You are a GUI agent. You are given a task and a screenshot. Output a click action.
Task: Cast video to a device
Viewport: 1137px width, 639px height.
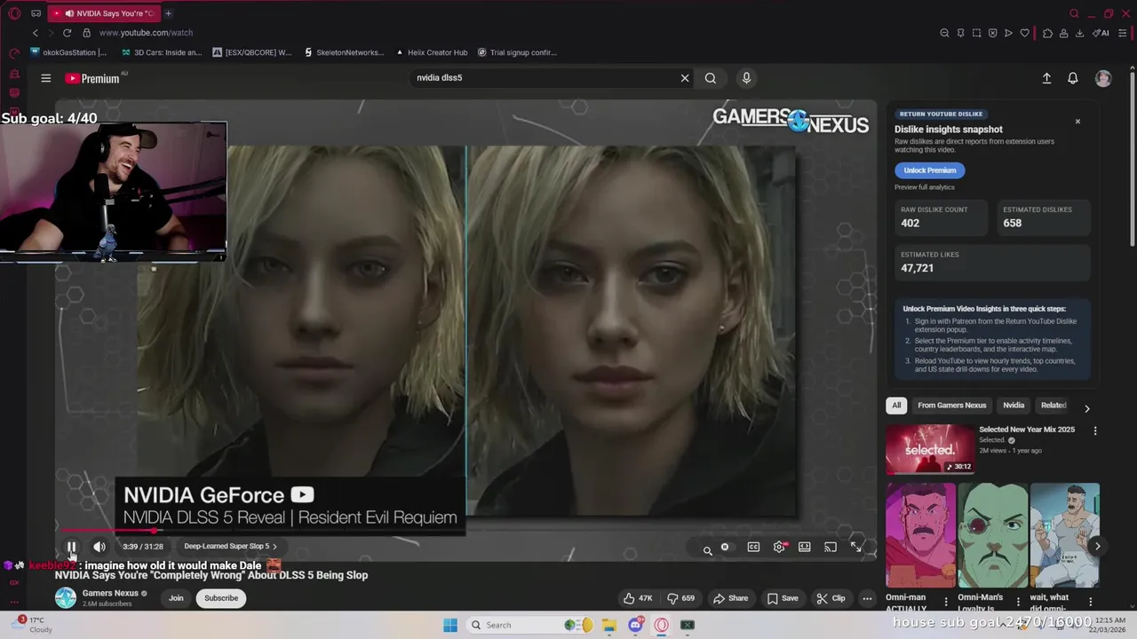[831, 547]
